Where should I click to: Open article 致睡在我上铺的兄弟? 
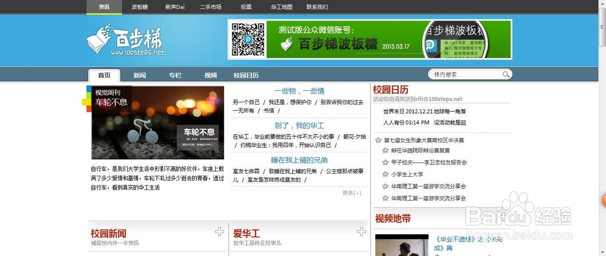[x=293, y=171]
